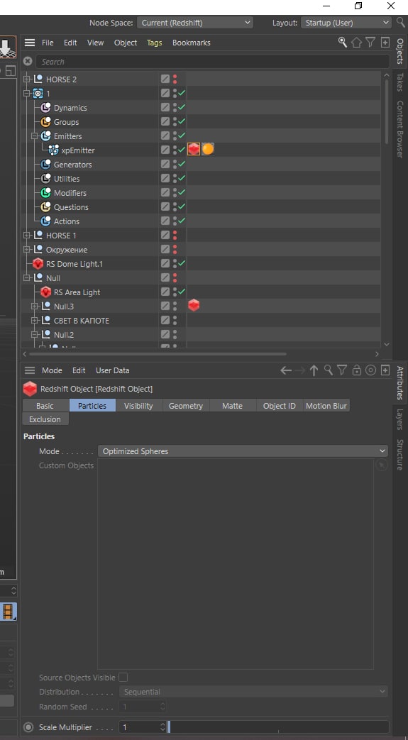Open the Takes side panel tab
This screenshot has height=740, width=408.
tap(400, 82)
